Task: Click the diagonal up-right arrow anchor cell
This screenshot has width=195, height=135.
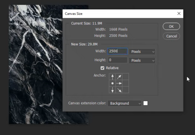Action: pos(119,77)
